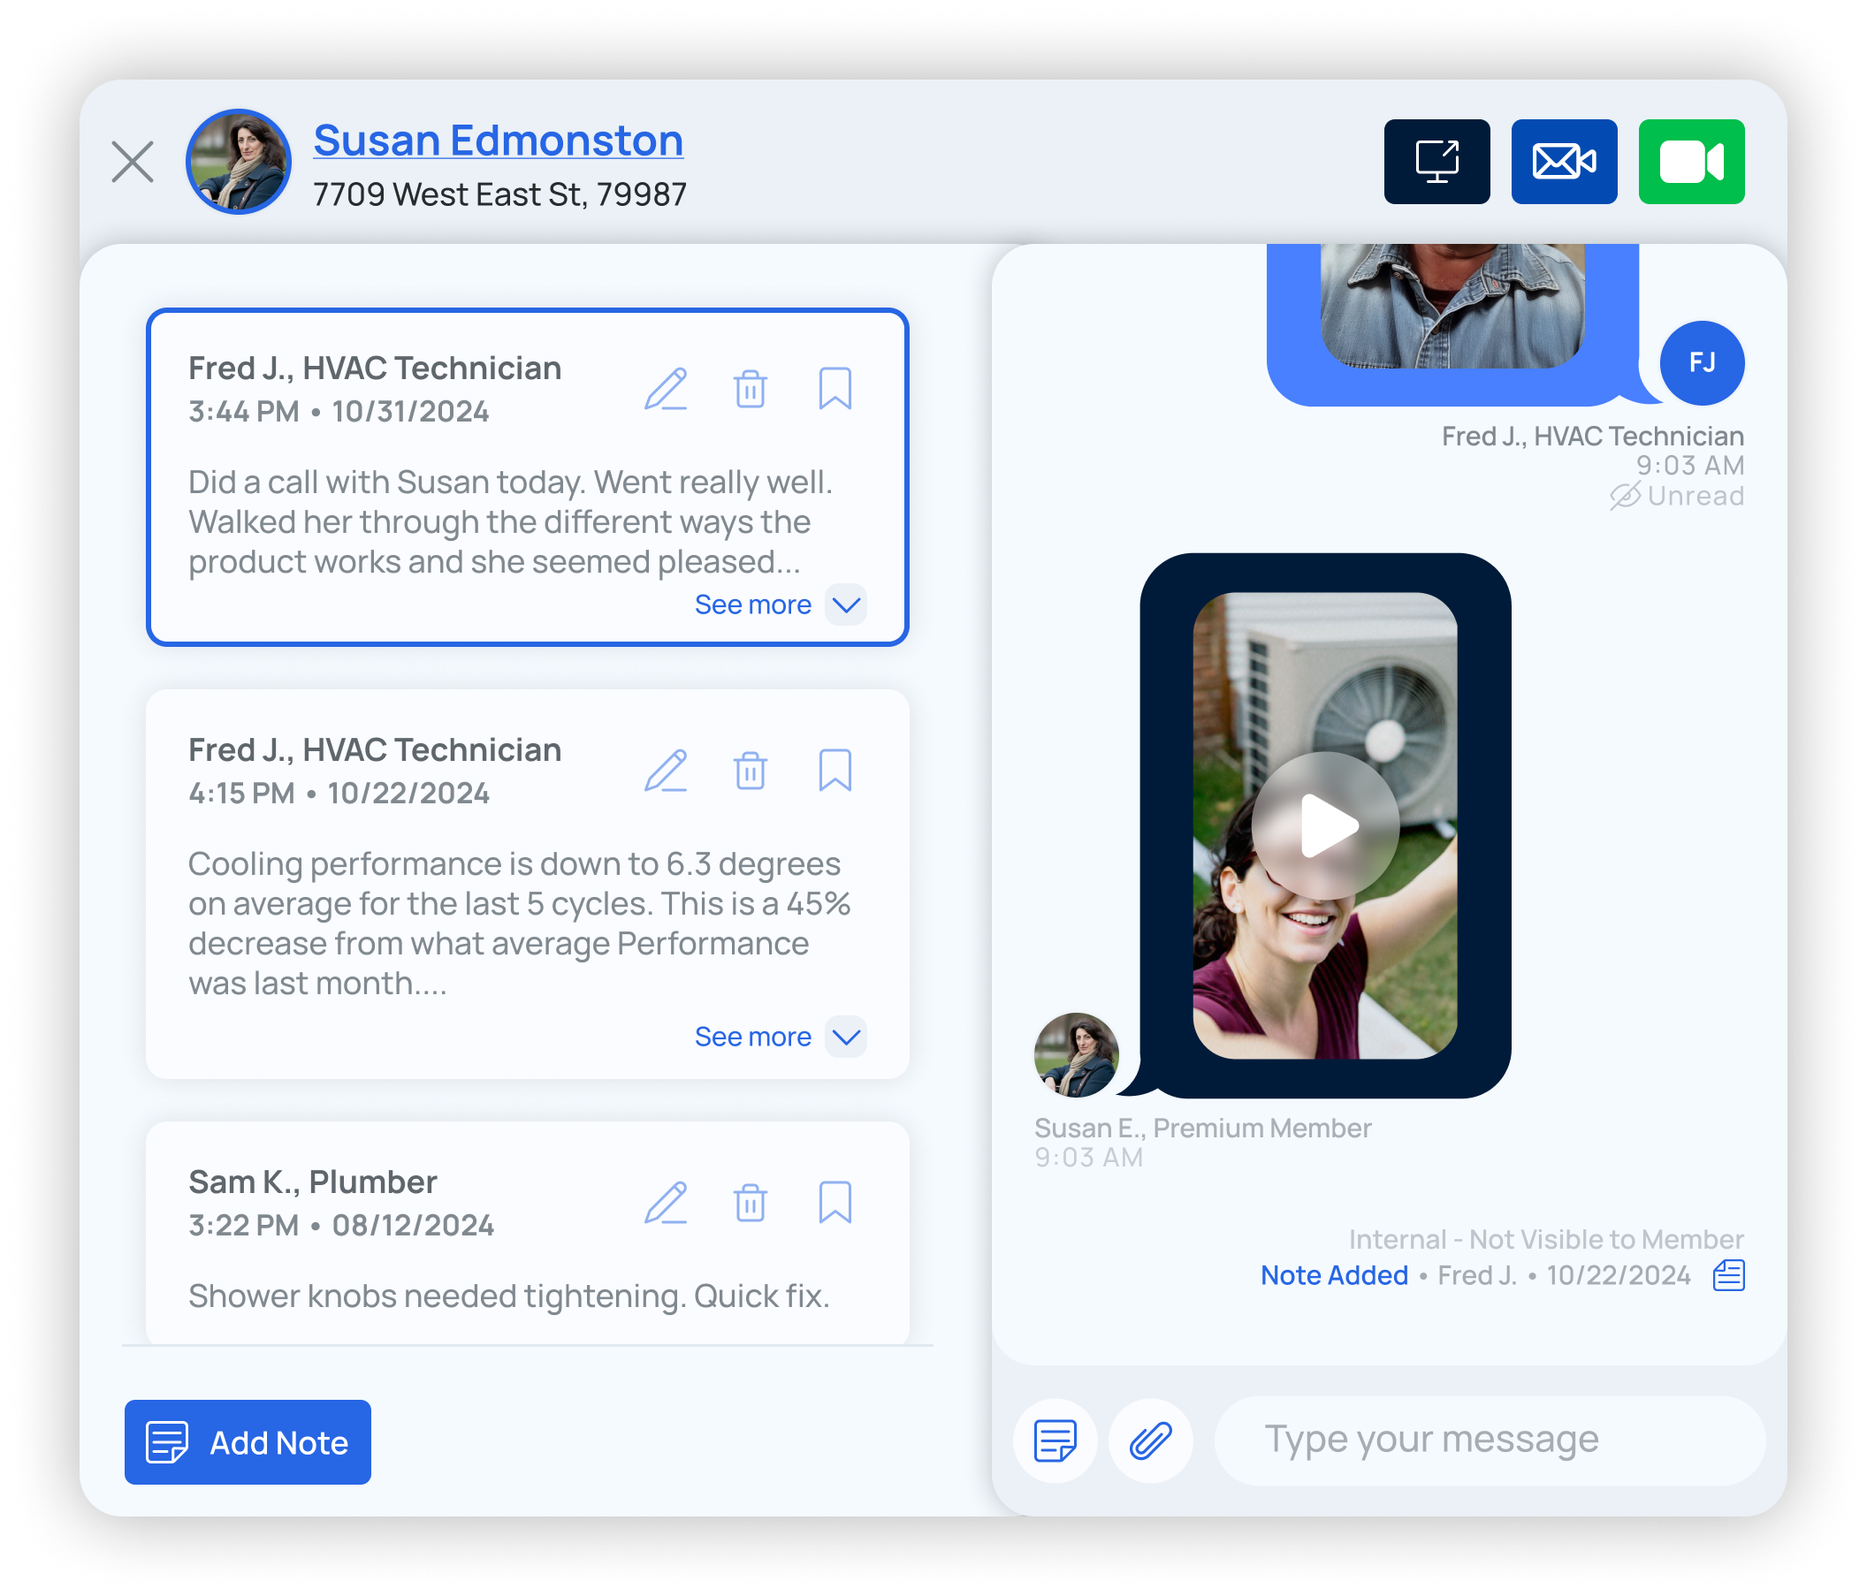The image size is (1867, 1596).
Task: Delete the 10/31/2024 Fred J. note
Action: (x=750, y=389)
